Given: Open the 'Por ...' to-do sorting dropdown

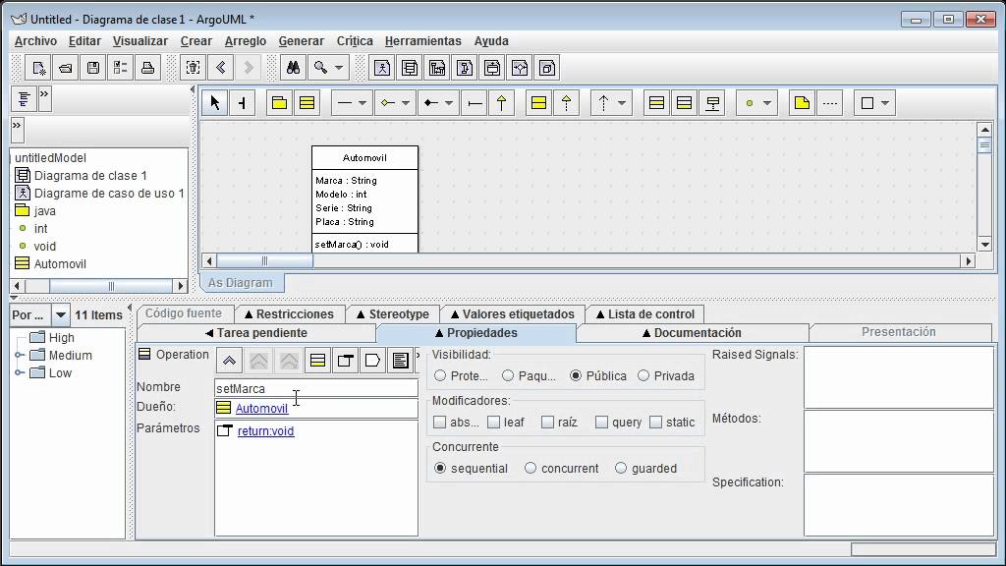Looking at the screenshot, I should coord(60,315).
